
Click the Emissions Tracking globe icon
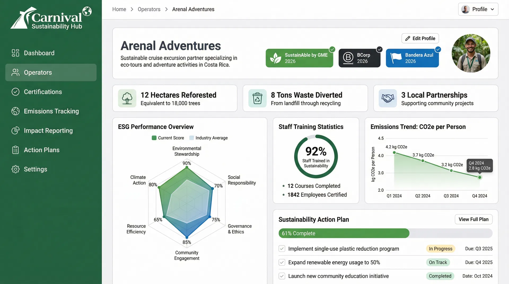15,111
